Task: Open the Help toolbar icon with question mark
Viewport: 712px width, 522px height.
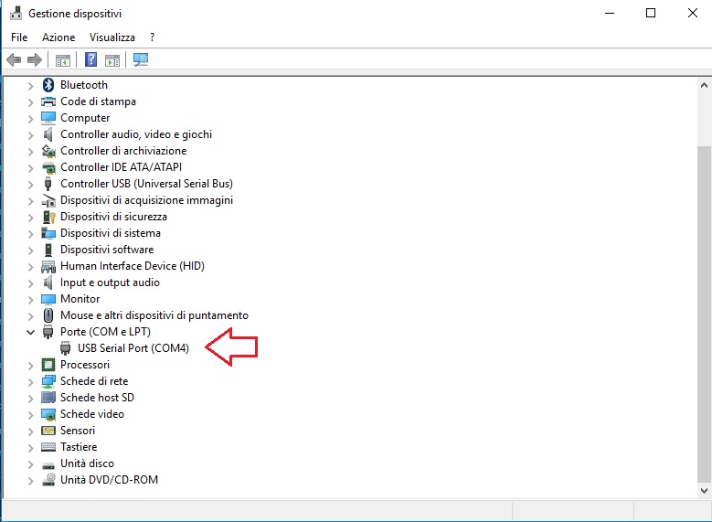Action: [x=90, y=59]
